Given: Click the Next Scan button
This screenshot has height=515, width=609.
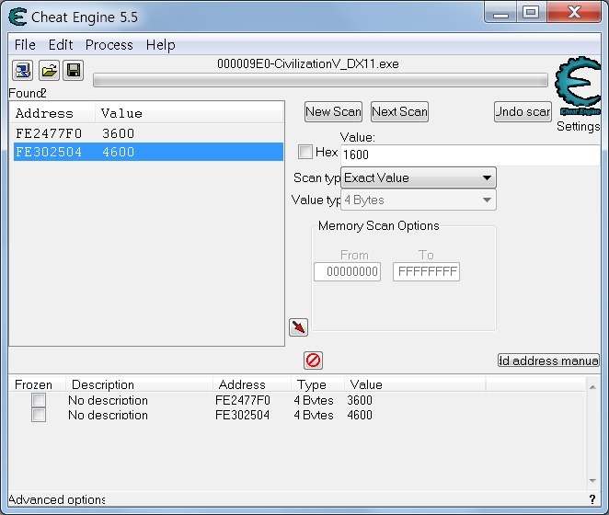Looking at the screenshot, I should [399, 112].
